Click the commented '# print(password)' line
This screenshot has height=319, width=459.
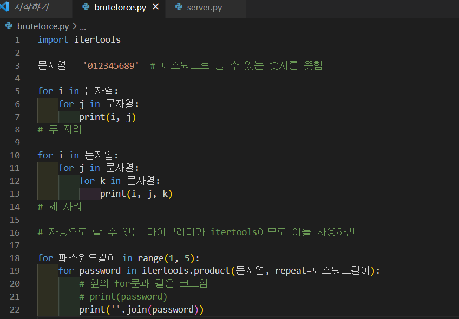tap(123, 296)
